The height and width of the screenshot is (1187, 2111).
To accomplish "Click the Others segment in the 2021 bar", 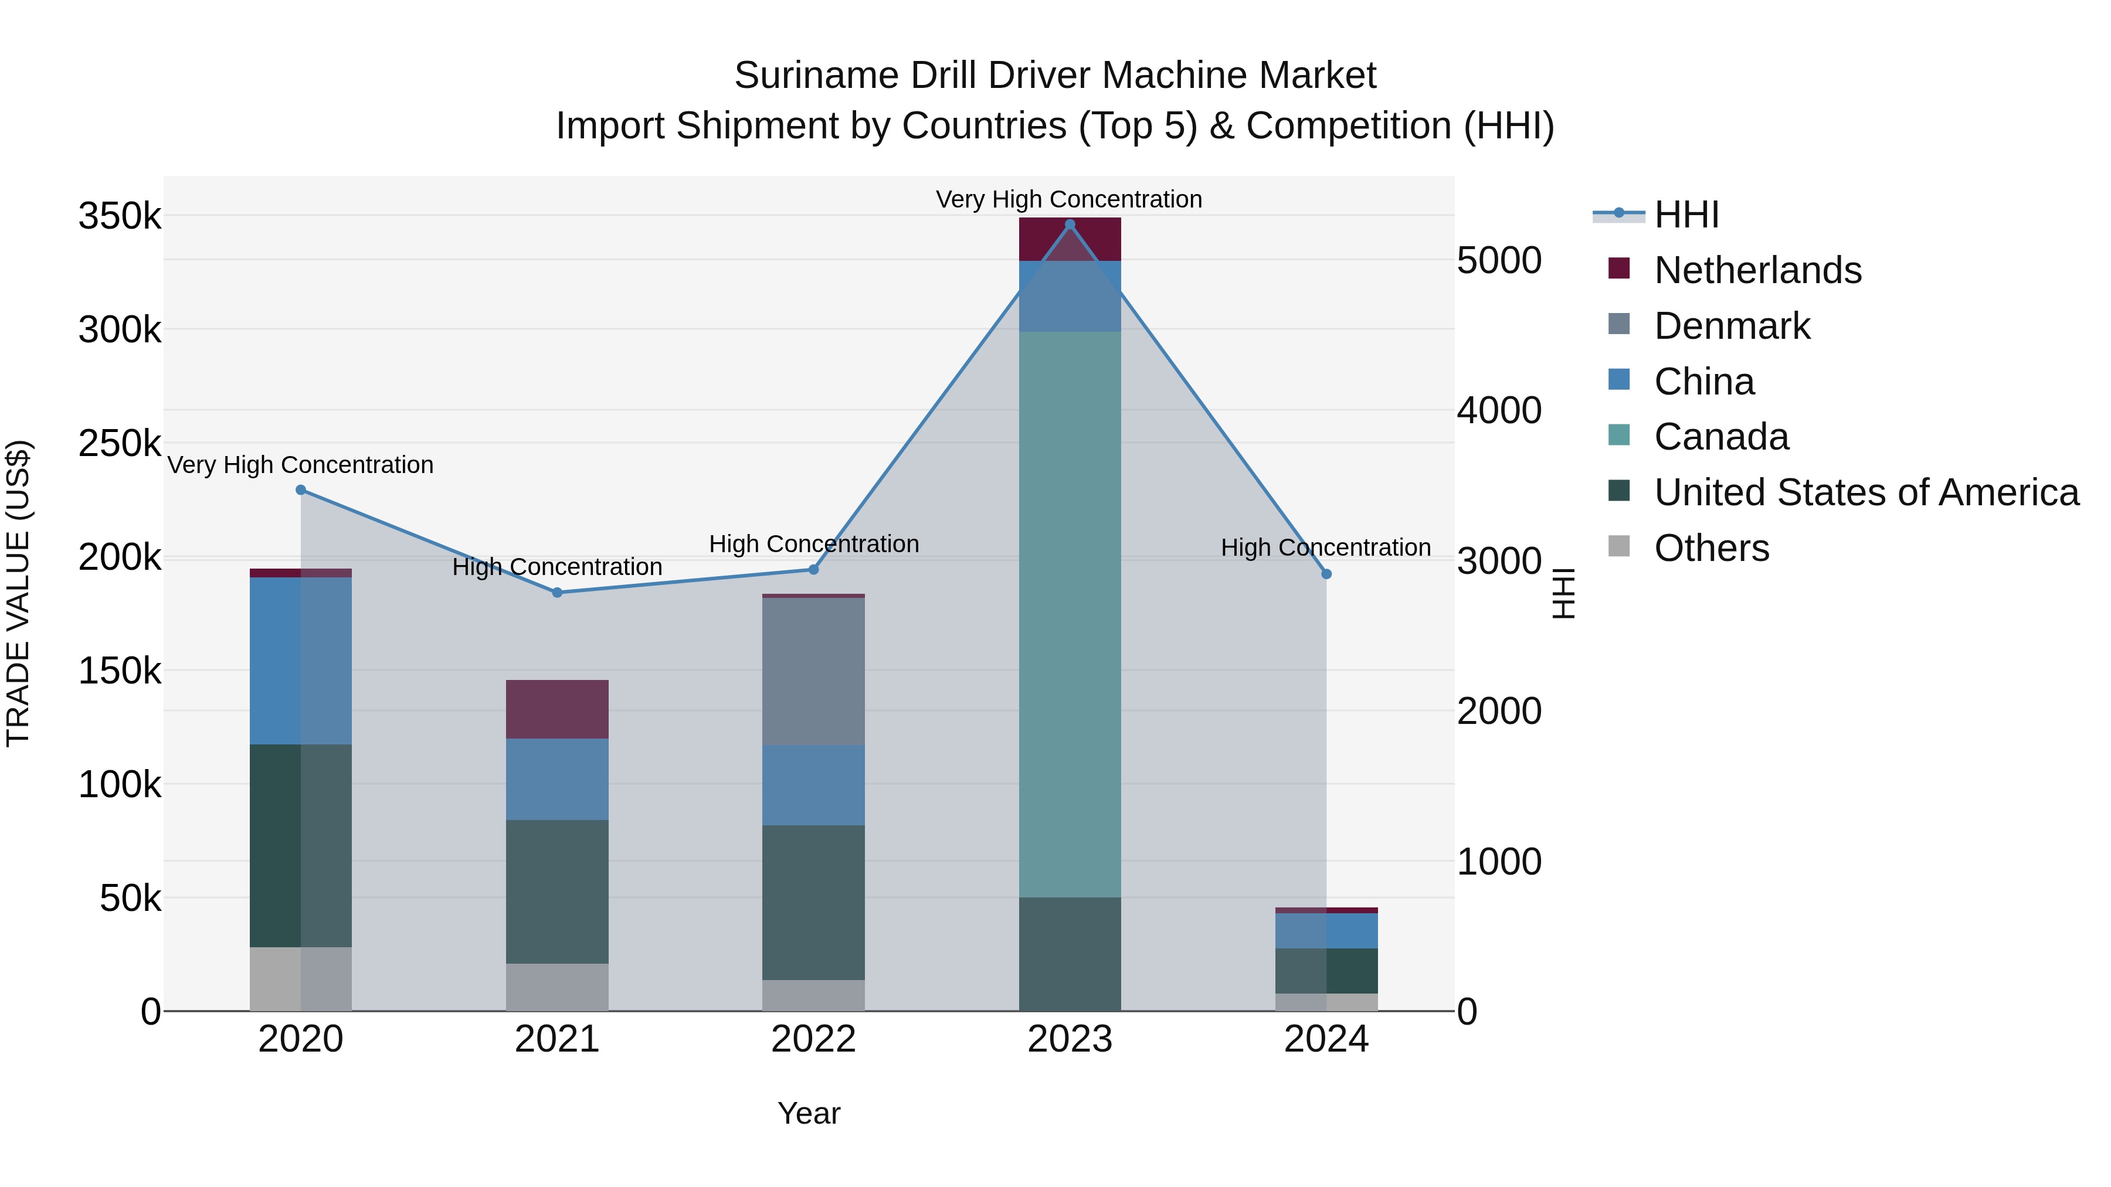I will pos(557,987).
